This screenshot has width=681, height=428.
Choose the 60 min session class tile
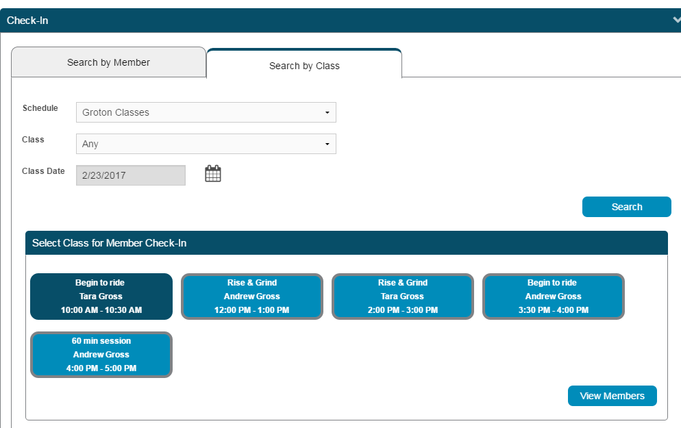101,355
